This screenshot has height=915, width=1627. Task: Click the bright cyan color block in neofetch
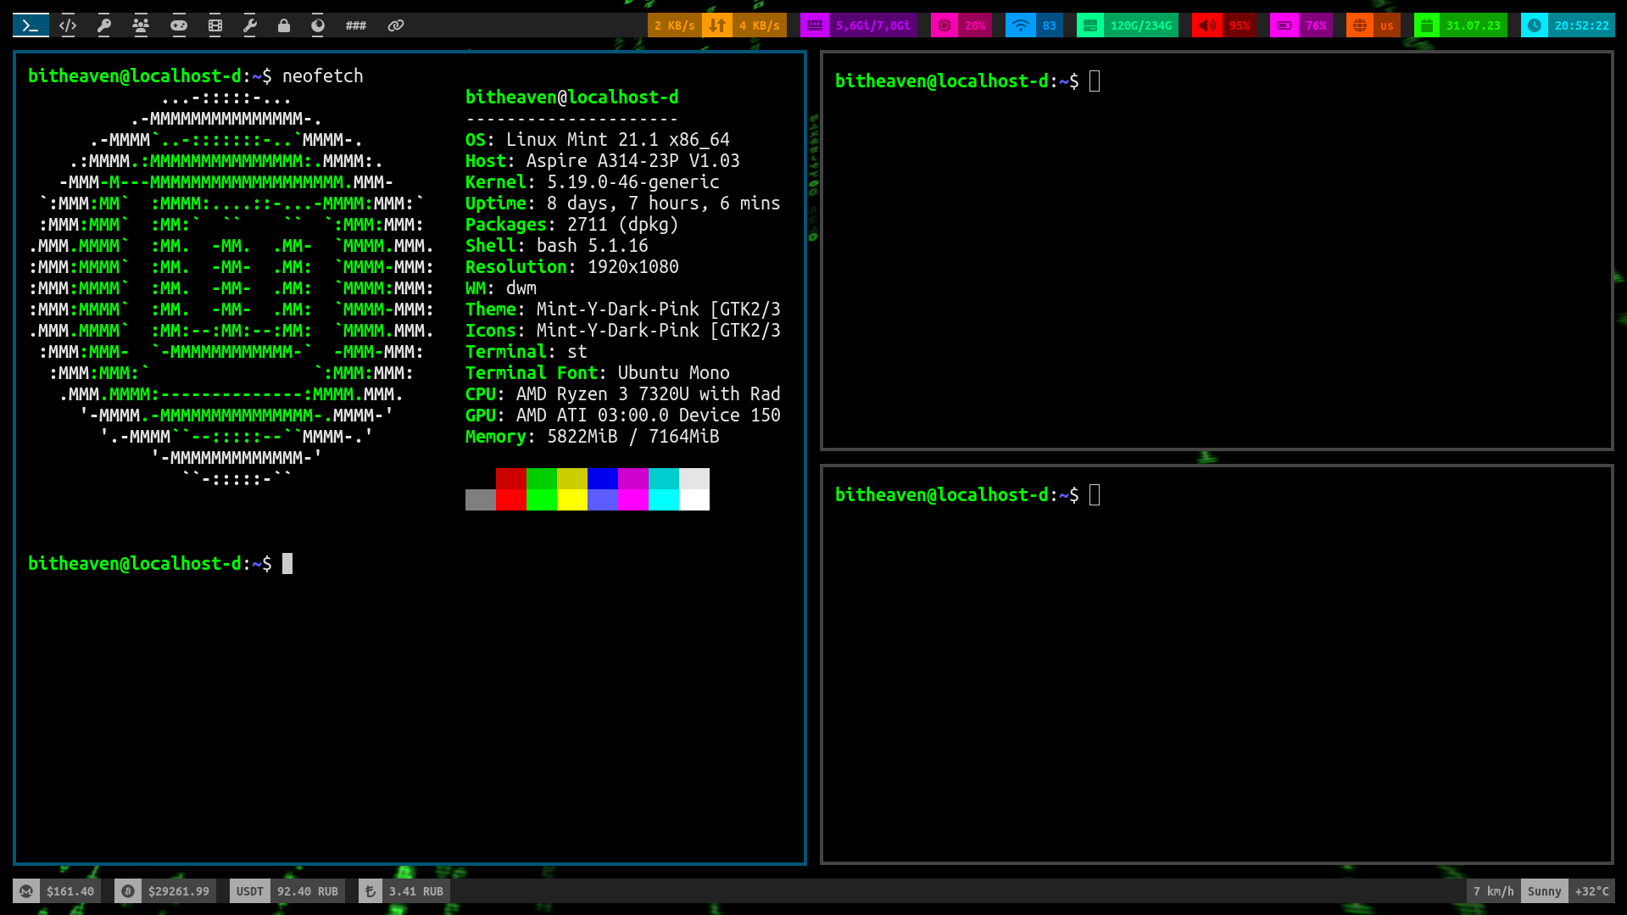664,499
